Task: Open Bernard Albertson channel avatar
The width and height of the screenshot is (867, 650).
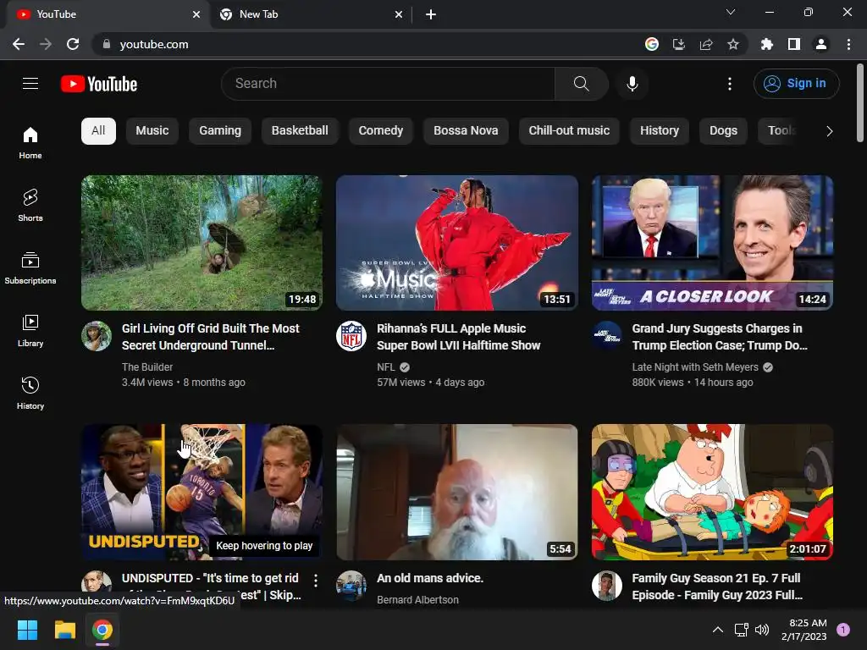Action: [351, 586]
